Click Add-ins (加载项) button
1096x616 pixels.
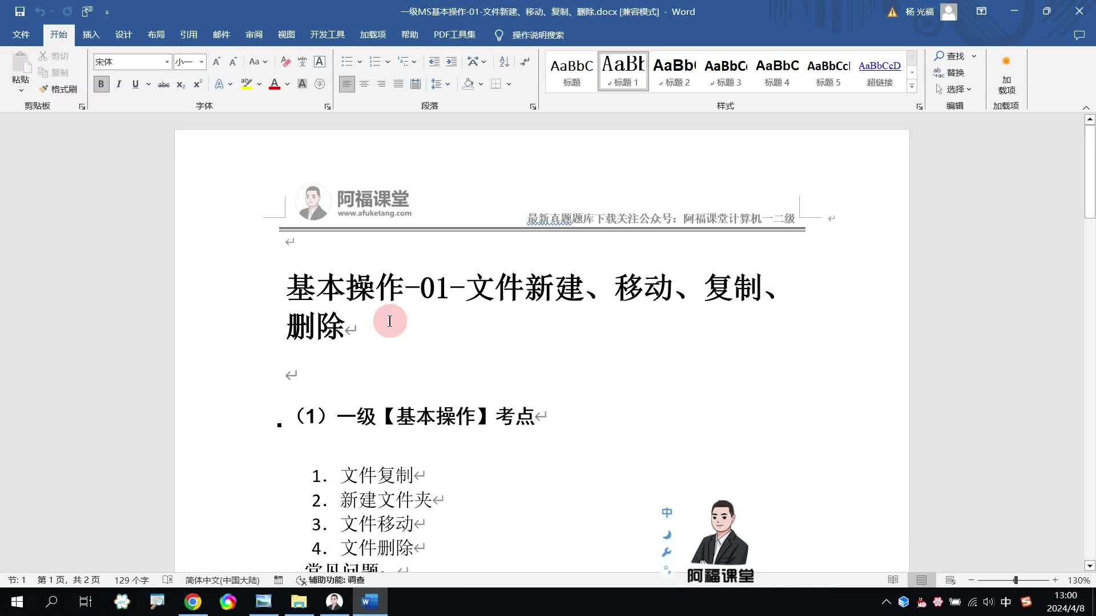coord(1006,75)
